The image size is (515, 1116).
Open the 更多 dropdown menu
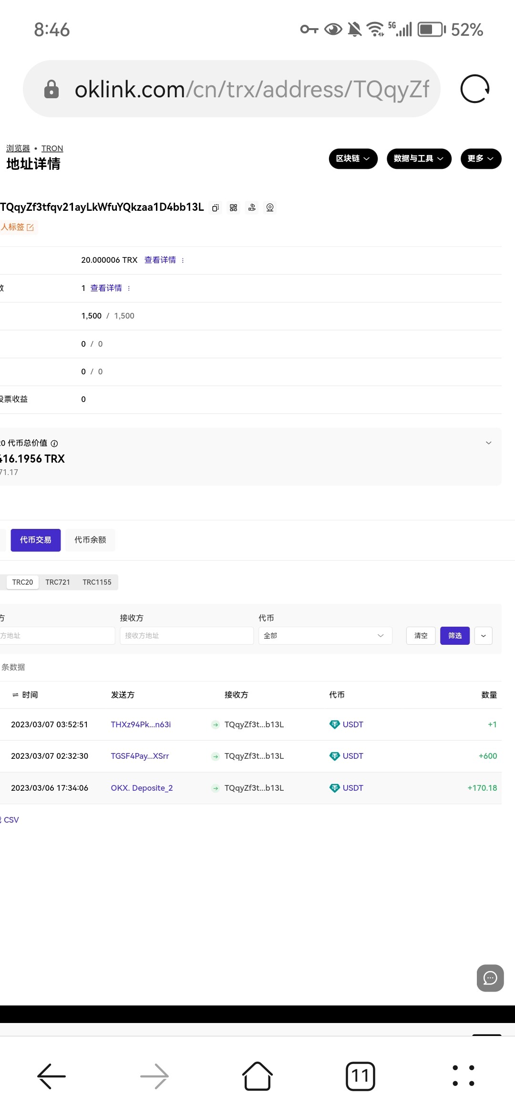(x=481, y=159)
